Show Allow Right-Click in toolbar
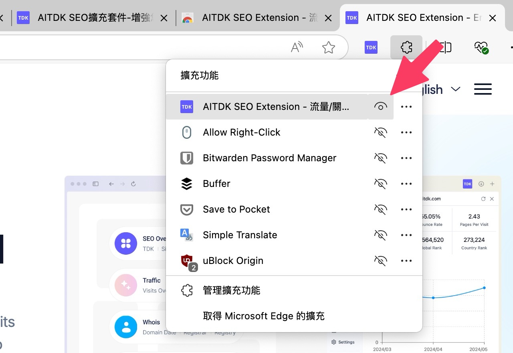This screenshot has width=513, height=353. pos(381,132)
